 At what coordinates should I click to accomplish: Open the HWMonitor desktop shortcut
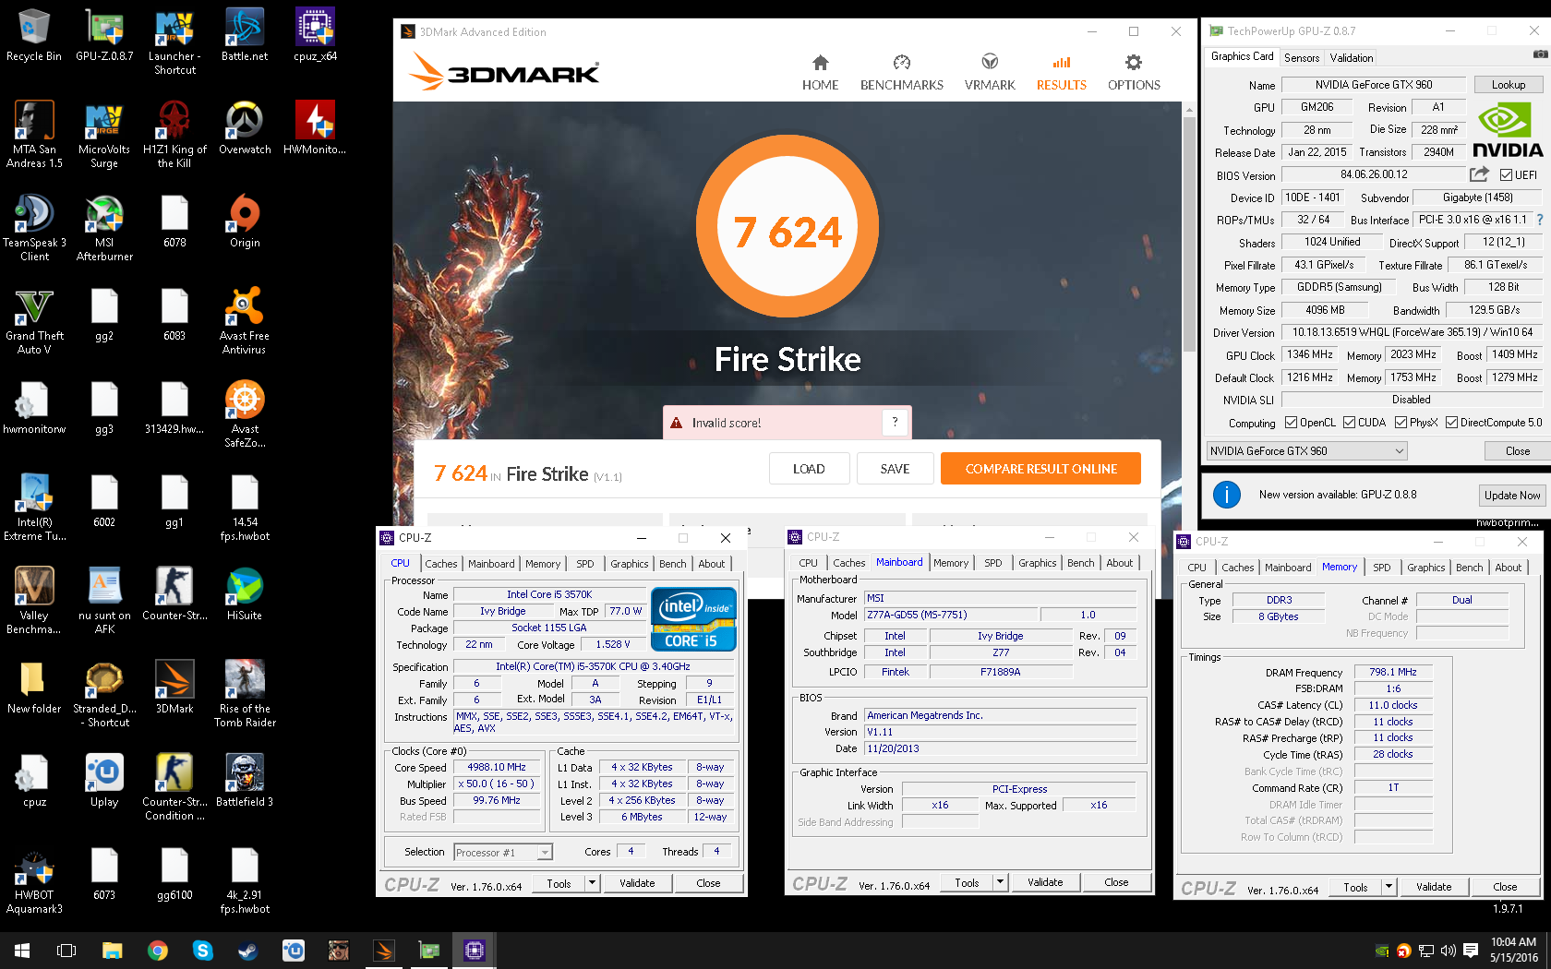(x=315, y=128)
